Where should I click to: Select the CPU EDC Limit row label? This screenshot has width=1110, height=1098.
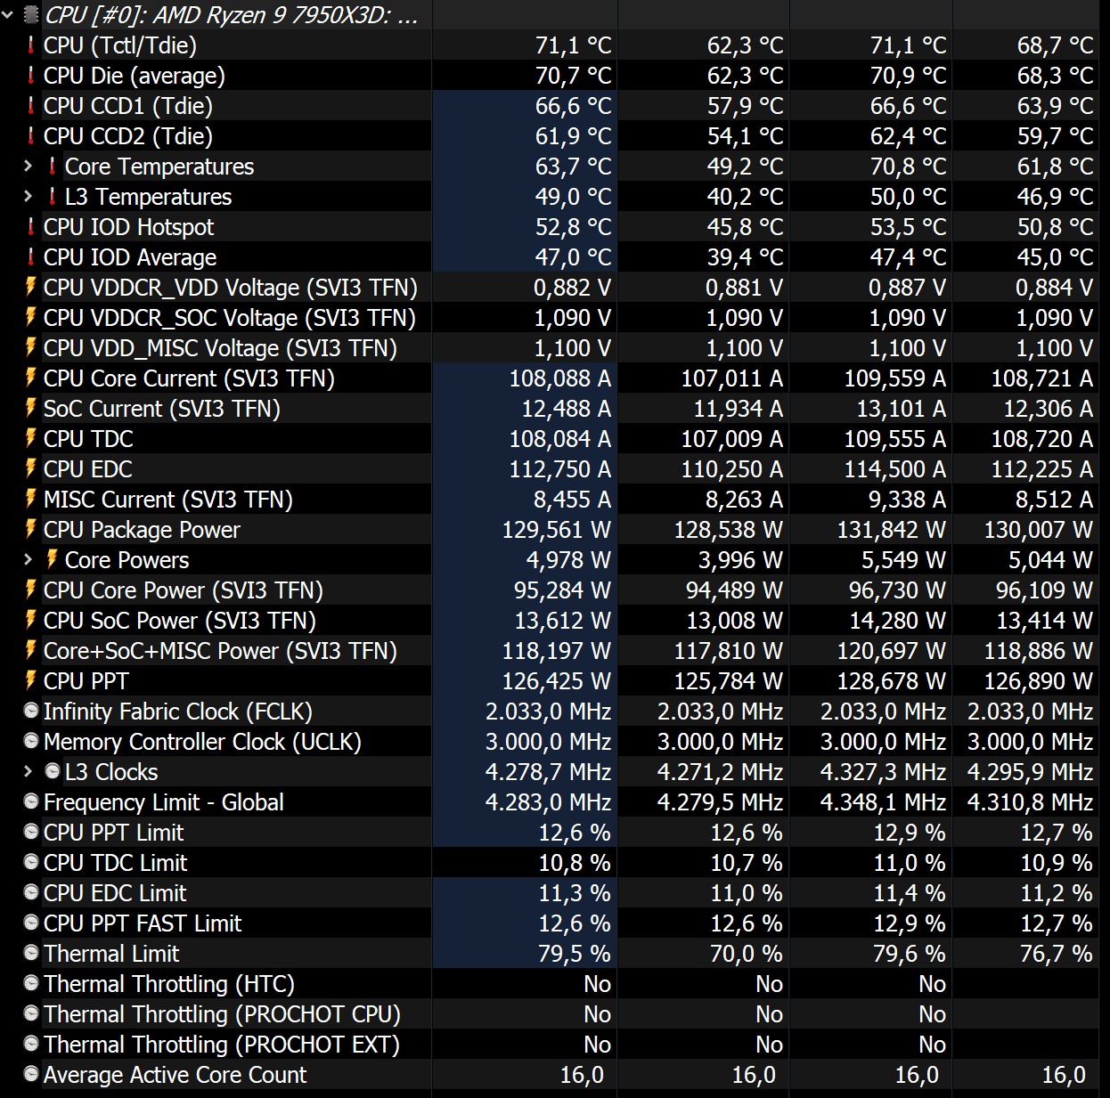(x=115, y=893)
